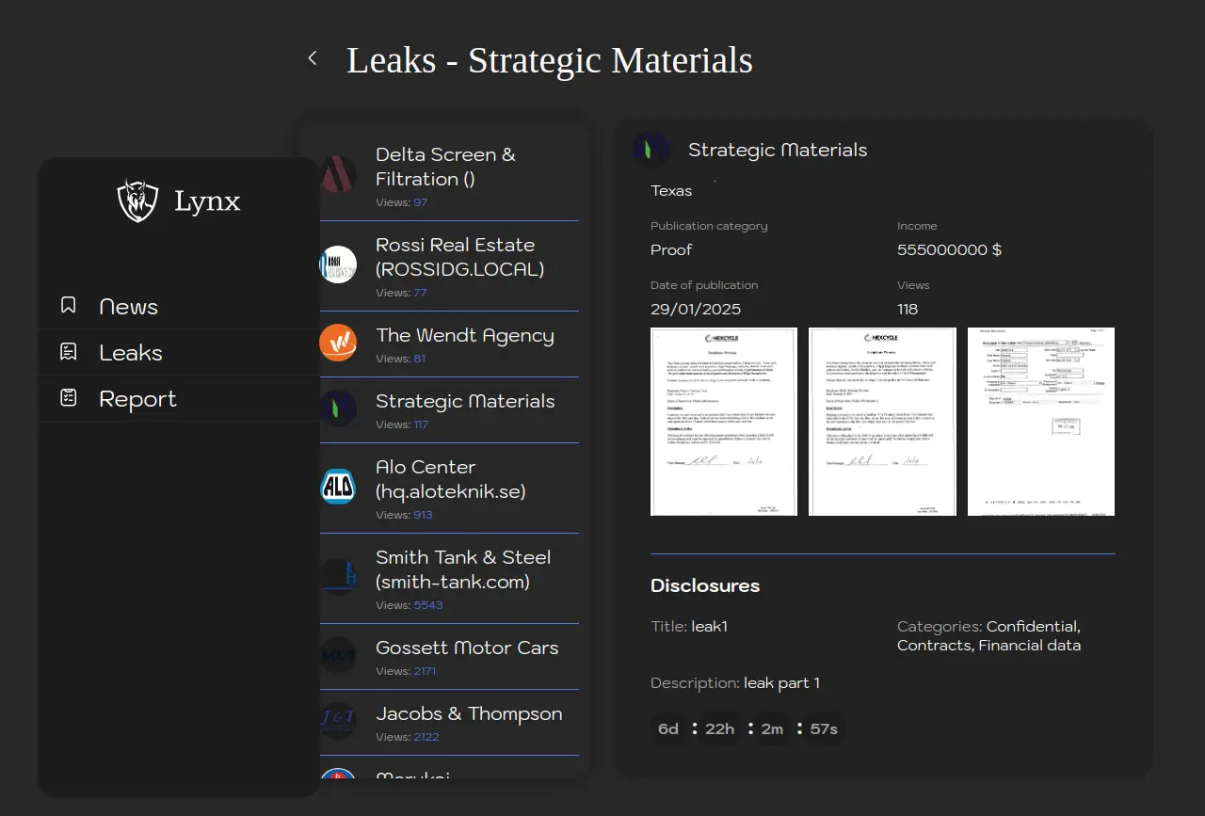Click the Rossi Real Estate logo
The image size is (1205, 816).
pos(338,265)
